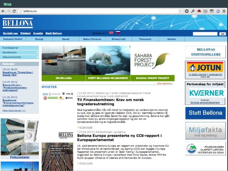Screen dimensions: 228x171
Task: Click the browser back arrow
Action: 3,11
